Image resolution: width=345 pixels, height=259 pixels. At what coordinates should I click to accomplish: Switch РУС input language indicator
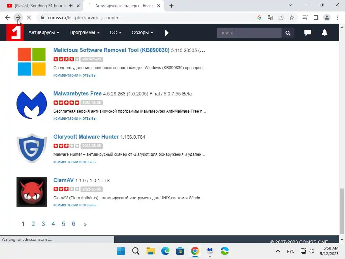click(291, 251)
